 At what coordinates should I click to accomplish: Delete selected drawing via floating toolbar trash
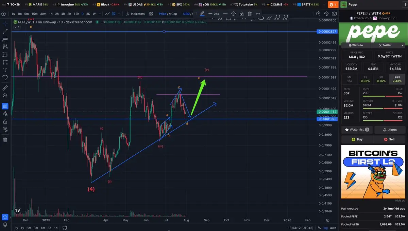click(x=250, y=14)
